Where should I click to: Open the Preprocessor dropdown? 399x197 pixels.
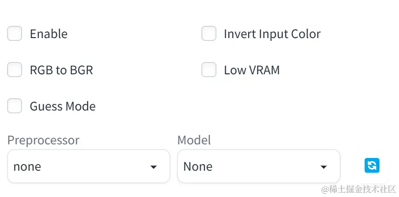88,166
